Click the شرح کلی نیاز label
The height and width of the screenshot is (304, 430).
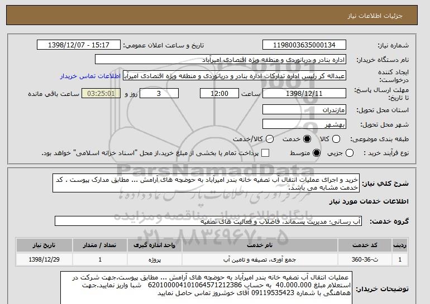pos(385,184)
